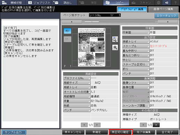Click the エラーチェック button

pos(166,16)
